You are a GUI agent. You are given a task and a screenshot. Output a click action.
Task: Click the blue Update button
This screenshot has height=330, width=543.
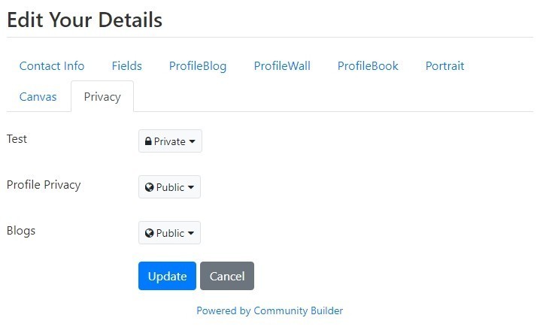(167, 276)
